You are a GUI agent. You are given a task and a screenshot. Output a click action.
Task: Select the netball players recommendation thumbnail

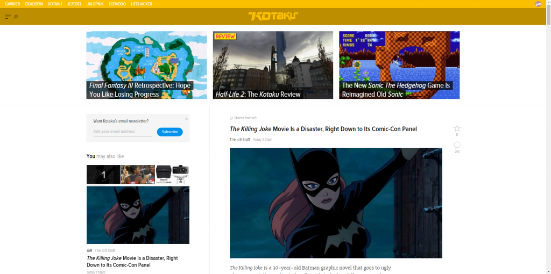138,175
